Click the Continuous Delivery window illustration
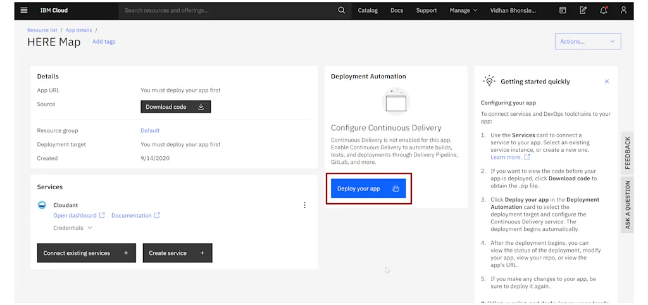Viewport: 648px width, 305px height. pyautogui.click(x=396, y=101)
